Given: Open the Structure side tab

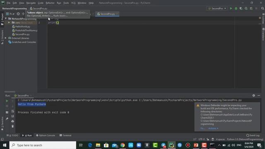Looking at the screenshot, I should click(2, 37).
